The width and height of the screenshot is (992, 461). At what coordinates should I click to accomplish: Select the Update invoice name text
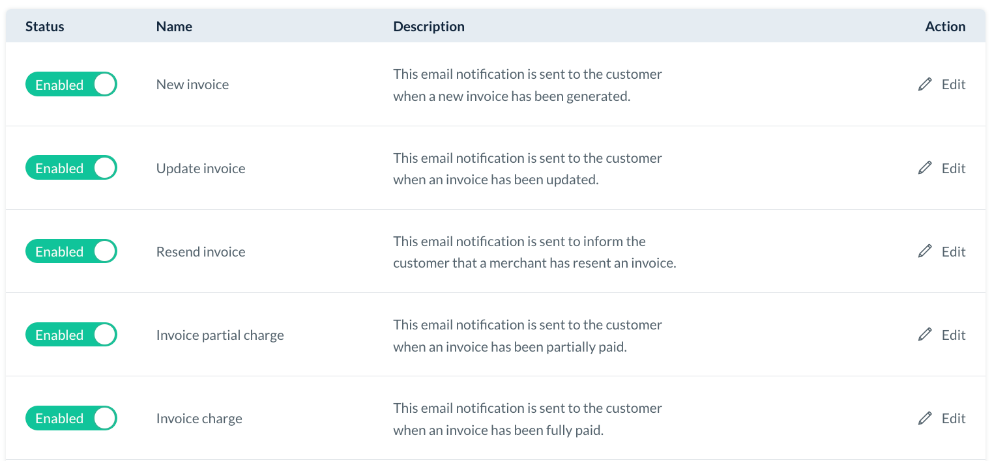(201, 169)
